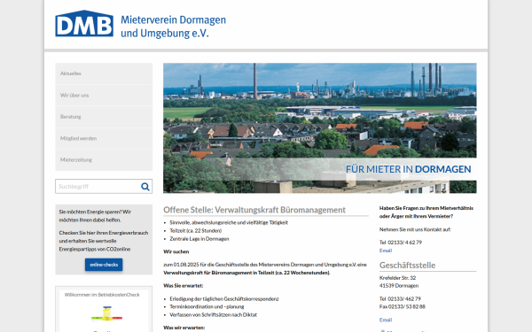Click text '41539 Dormagen'

coord(399,286)
